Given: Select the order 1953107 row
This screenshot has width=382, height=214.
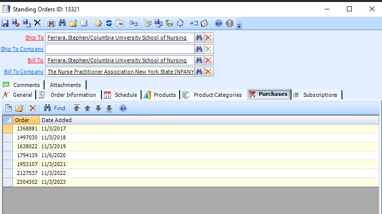Looking at the screenshot, I should tap(27, 164).
